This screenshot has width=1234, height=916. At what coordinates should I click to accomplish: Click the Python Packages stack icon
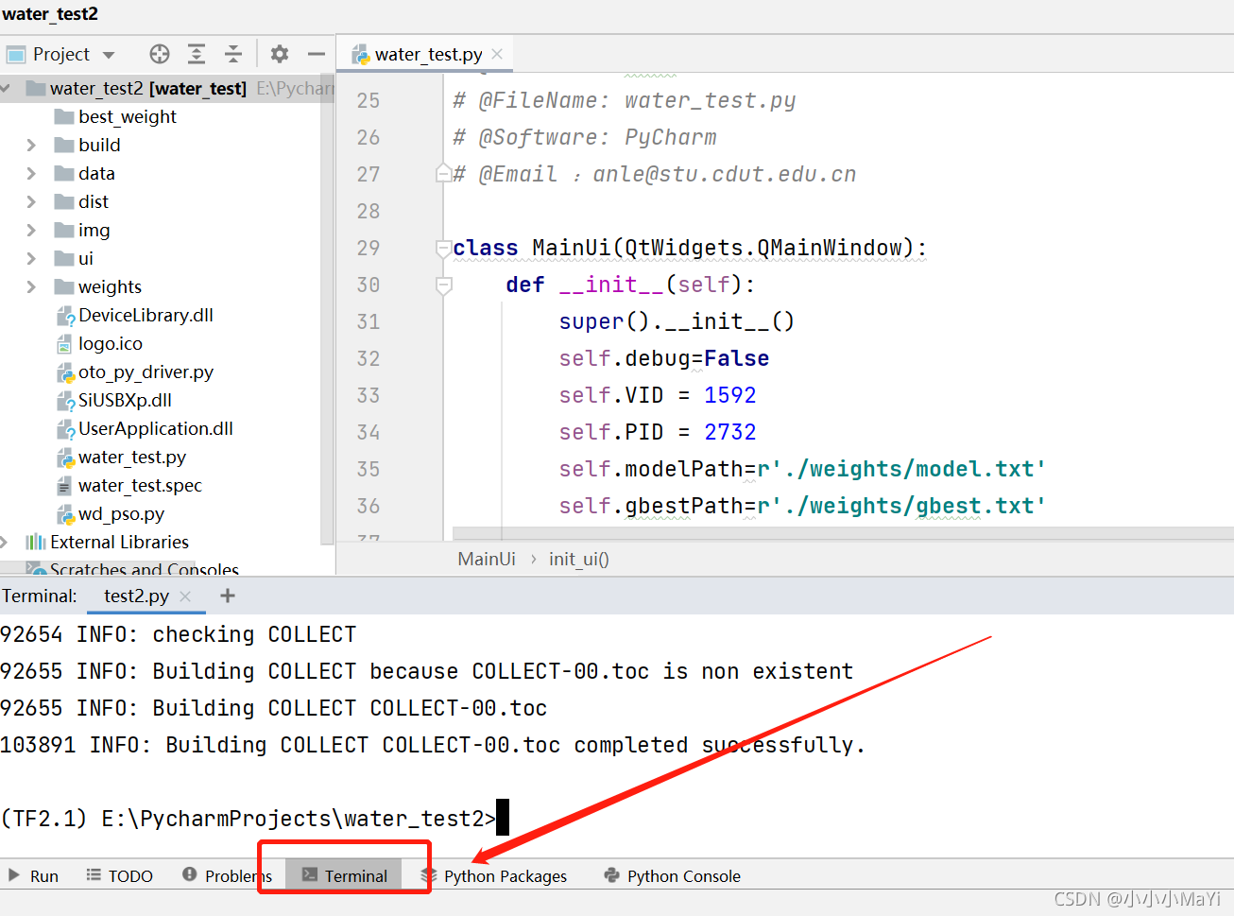tap(429, 875)
